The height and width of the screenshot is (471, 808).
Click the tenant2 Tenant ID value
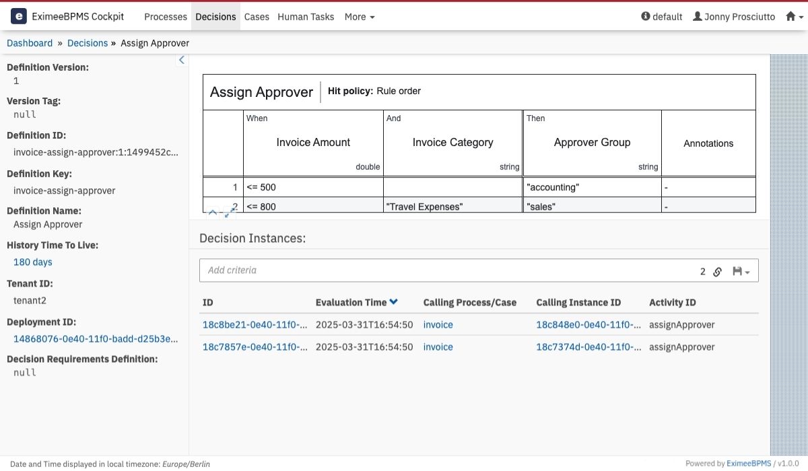pyautogui.click(x=30, y=300)
